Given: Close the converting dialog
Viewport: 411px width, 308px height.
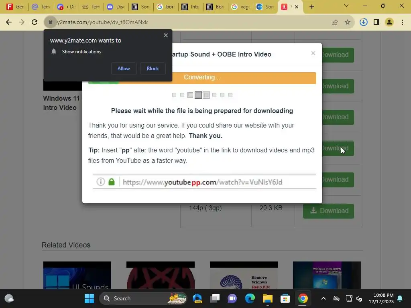Looking at the screenshot, I should 313,53.
